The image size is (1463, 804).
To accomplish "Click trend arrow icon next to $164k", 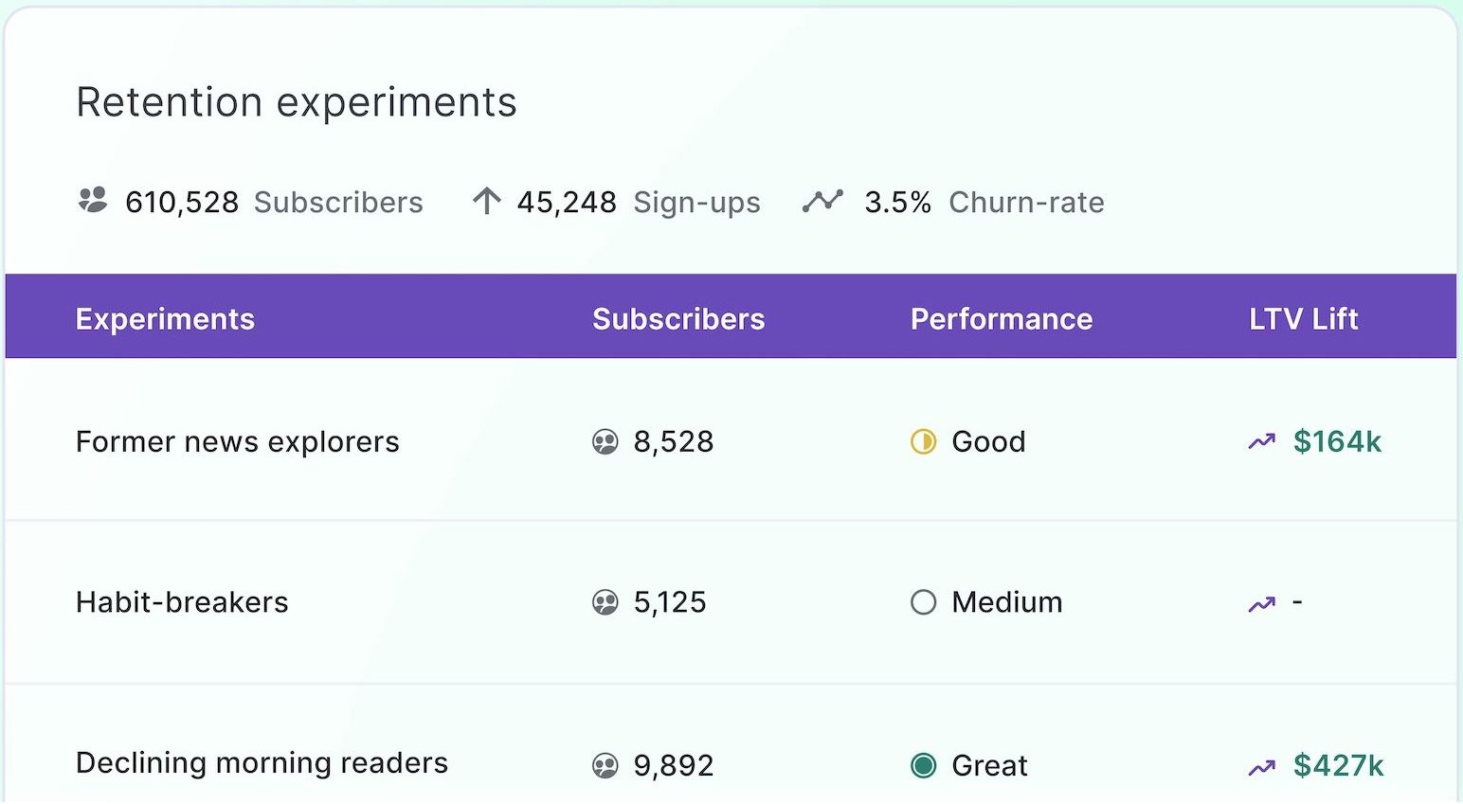I will click(1261, 442).
